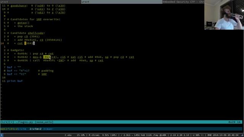Click the 'call #0x45fc <INT>' text
This screenshot has width=244, height=137.
[49, 61]
